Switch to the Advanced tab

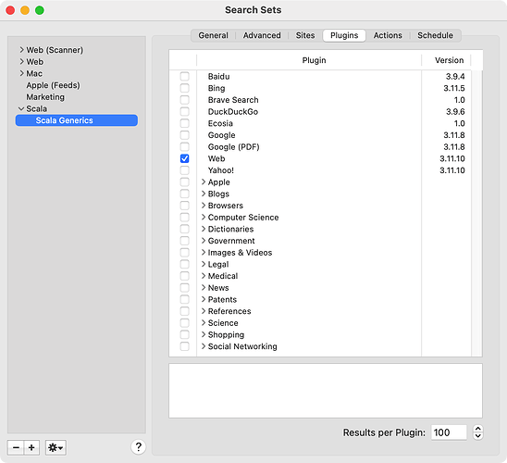pos(262,35)
